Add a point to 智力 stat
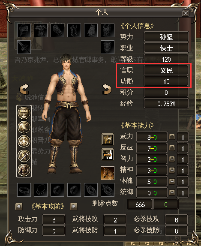The height and width of the screenshot is (246, 201). pyautogui.click(x=172, y=159)
